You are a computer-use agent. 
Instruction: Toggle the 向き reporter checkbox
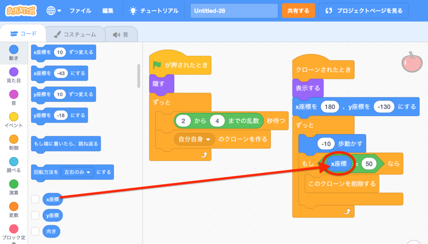(35, 231)
